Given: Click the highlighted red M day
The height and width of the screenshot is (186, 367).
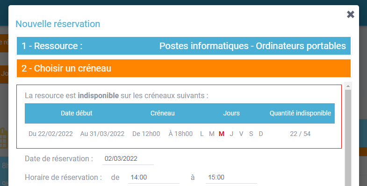Looking at the screenshot, I should click(222, 134).
